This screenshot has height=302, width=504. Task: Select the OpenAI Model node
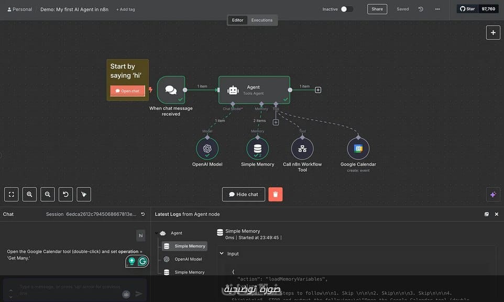click(207, 149)
